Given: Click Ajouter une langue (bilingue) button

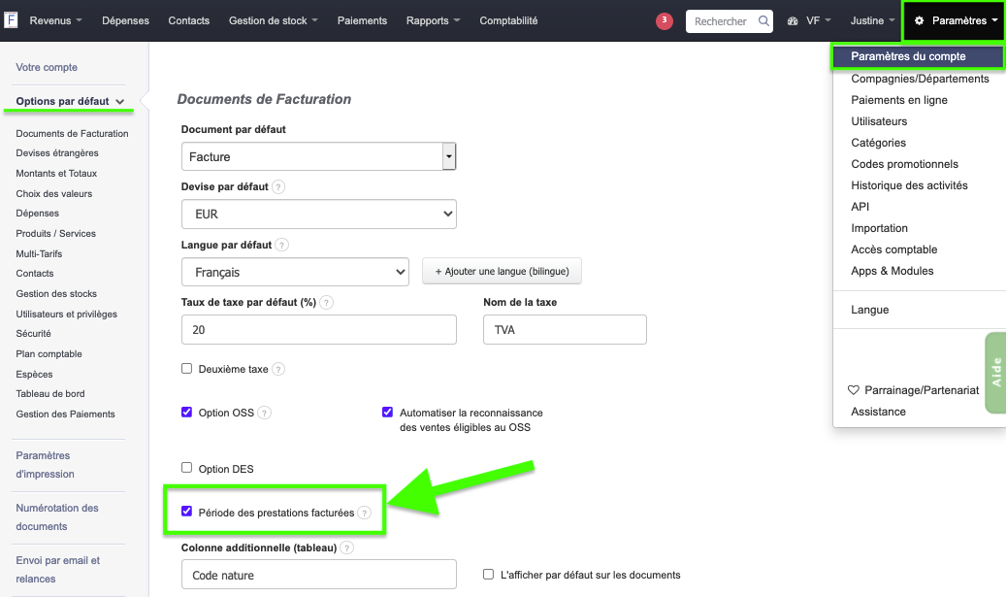Looking at the screenshot, I should click(x=502, y=272).
